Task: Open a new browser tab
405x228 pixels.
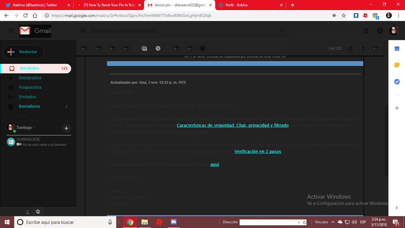Action: (x=292, y=5)
